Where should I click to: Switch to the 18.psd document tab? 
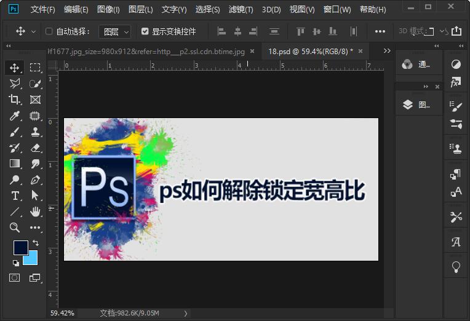(x=310, y=52)
